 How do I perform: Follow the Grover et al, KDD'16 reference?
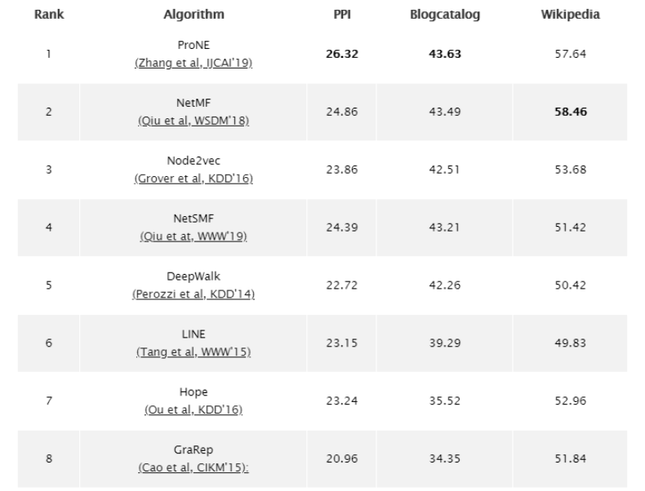(x=193, y=179)
